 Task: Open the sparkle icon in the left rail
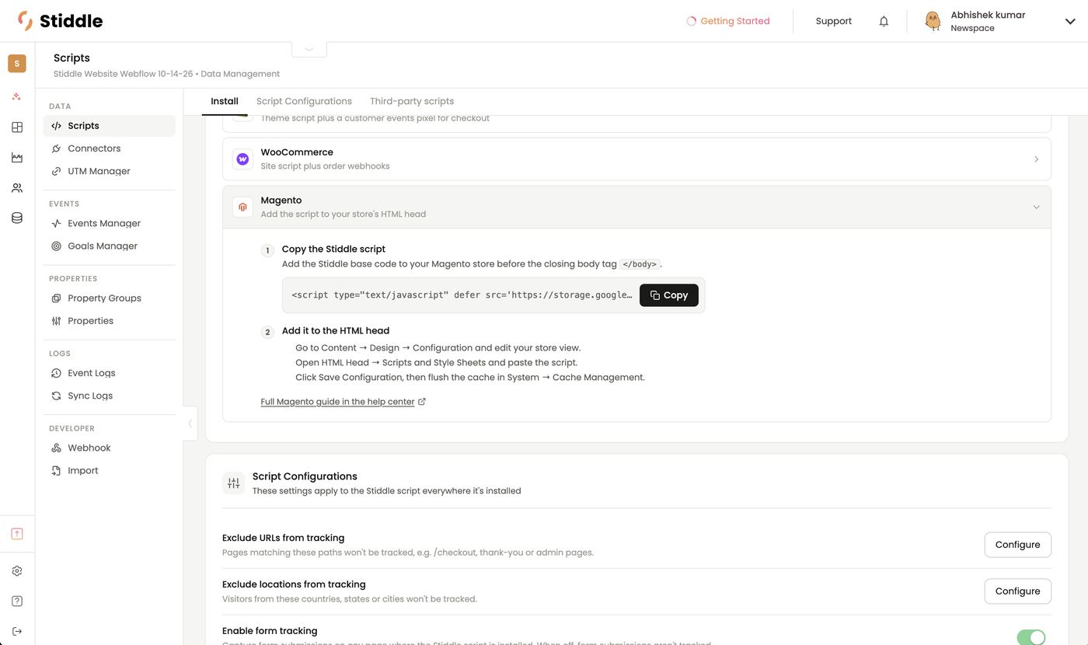17,96
